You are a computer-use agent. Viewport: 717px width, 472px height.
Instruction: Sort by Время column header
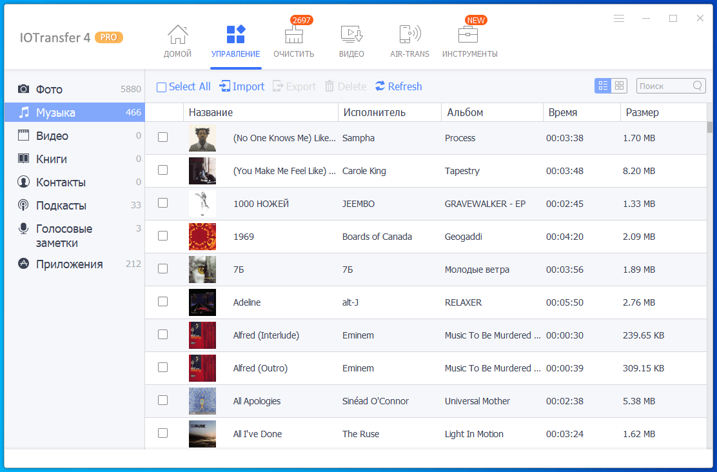coord(582,112)
